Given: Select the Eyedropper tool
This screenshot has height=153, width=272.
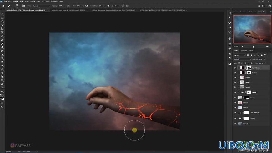Looking at the screenshot, I should pos(2,36).
